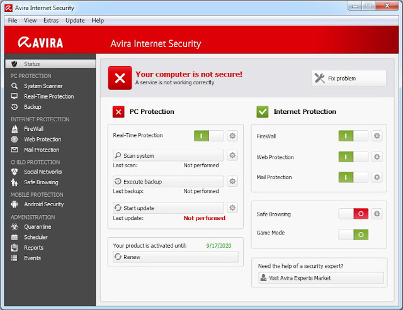Click the red X not-secure status icon
The height and width of the screenshot is (310, 403).
[120, 78]
